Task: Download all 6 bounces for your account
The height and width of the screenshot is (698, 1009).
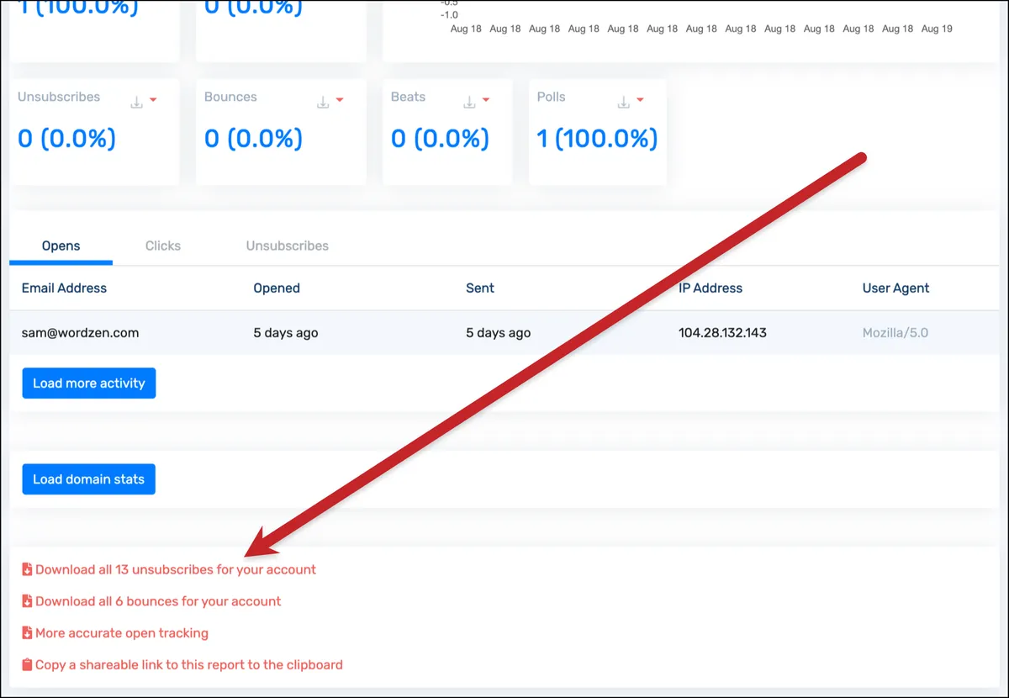Action: coord(158,601)
